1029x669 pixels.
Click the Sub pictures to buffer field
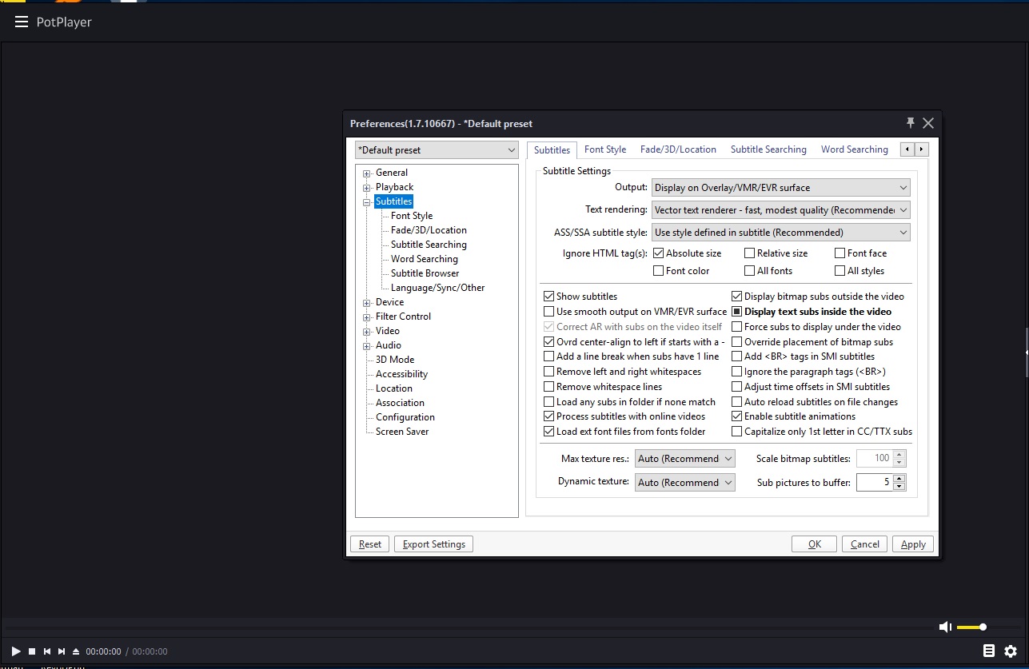point(875,482)
